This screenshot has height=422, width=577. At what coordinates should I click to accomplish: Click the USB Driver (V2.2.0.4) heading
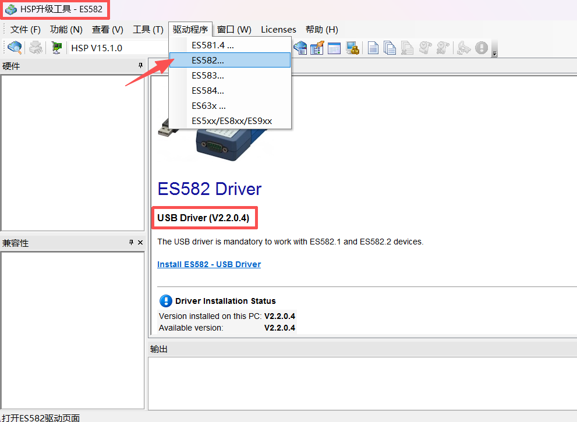pyautogui.click(x=204, y=218)
